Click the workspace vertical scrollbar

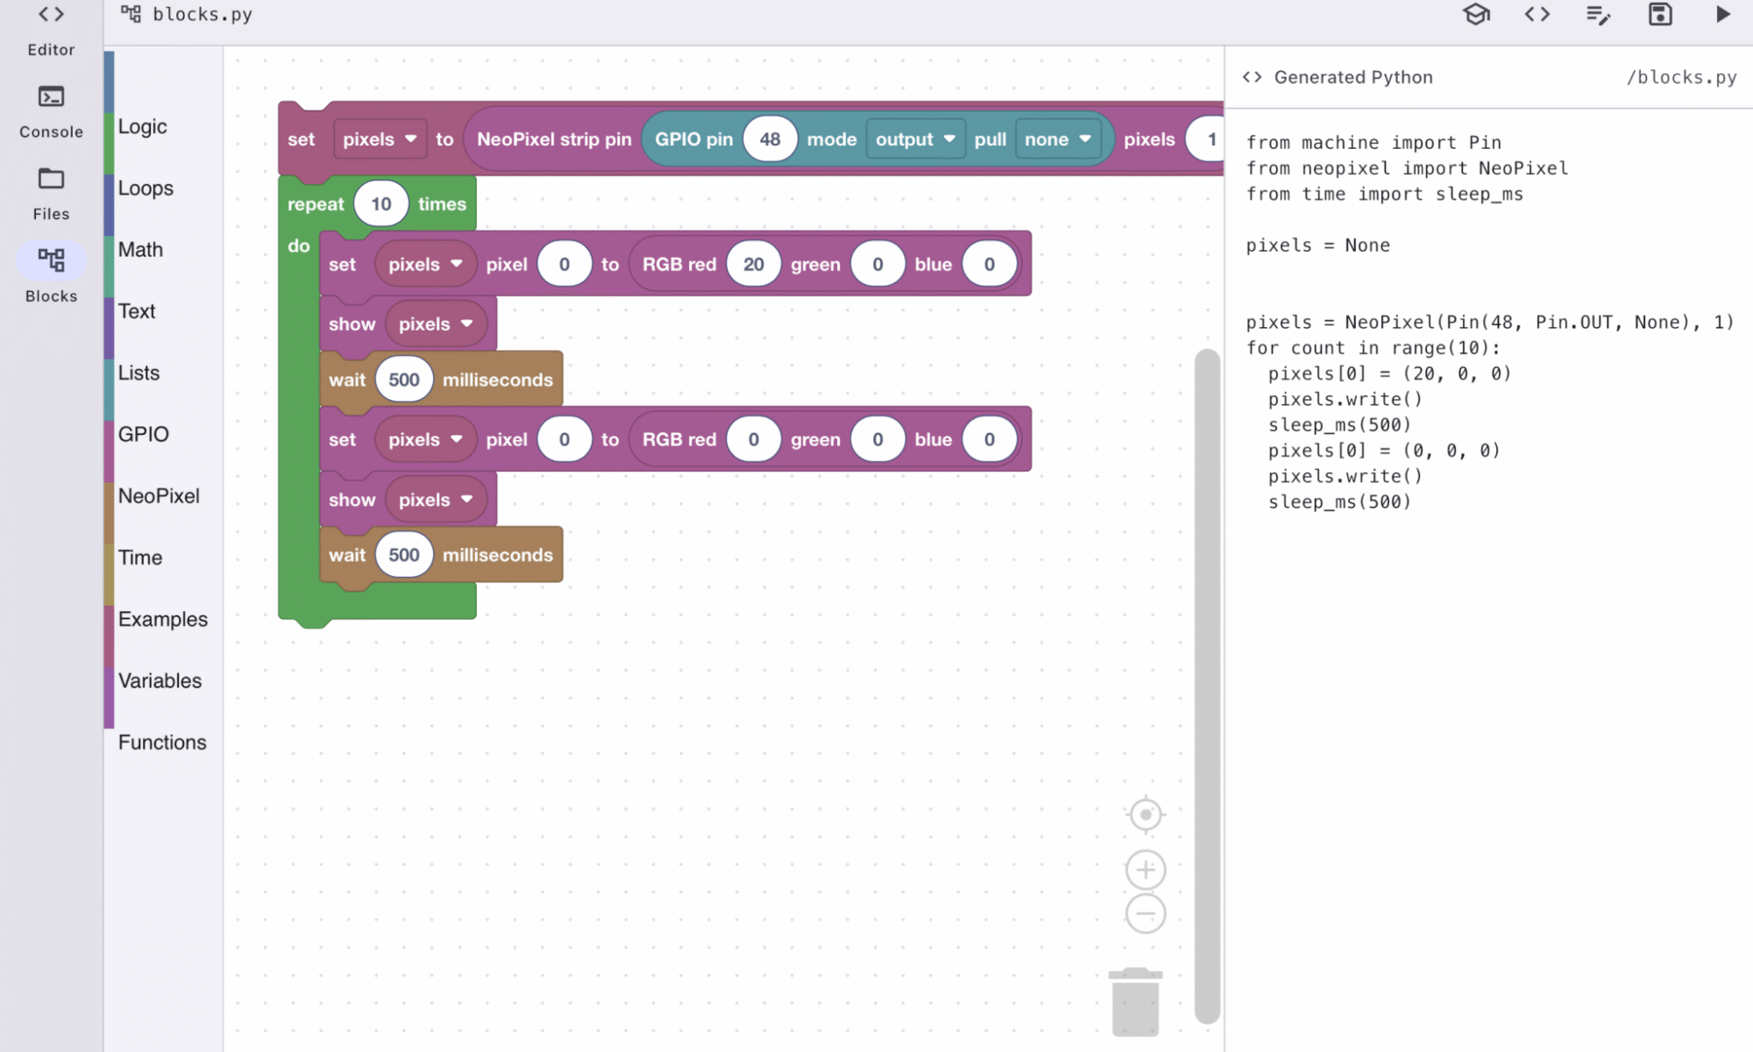pos(1207,686)
